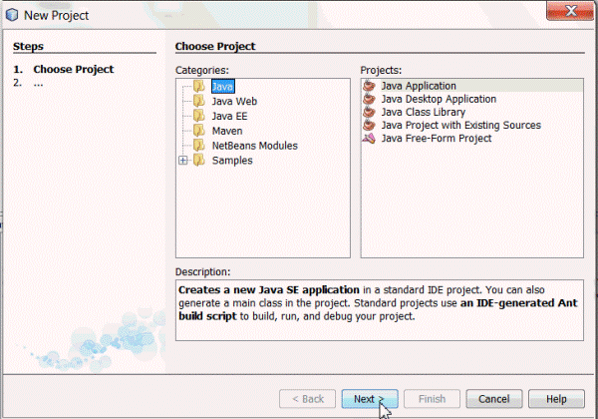Click the Choose Project step in Steps
The height and width of the screenshot is (419, 598).
(x=73, y=69)
